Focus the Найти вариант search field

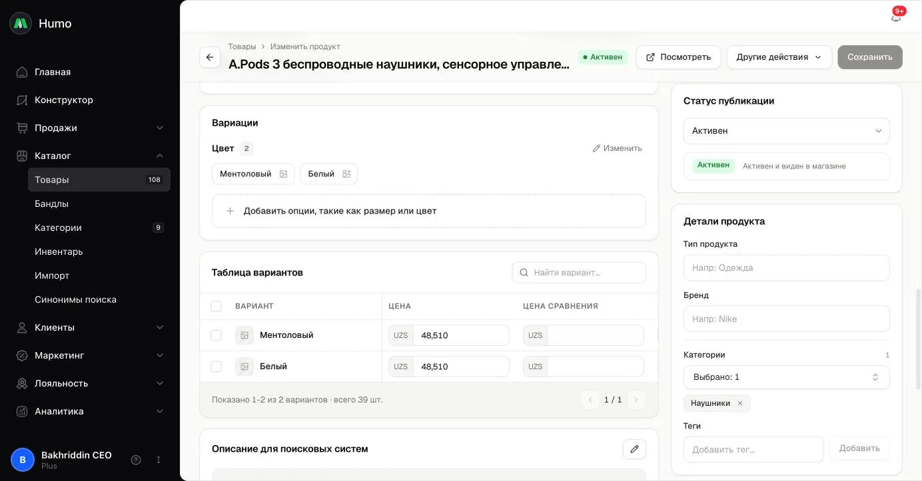pos(579,272)
